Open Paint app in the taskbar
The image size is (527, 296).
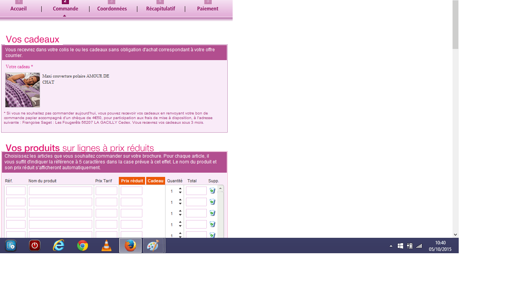point(153,246)
